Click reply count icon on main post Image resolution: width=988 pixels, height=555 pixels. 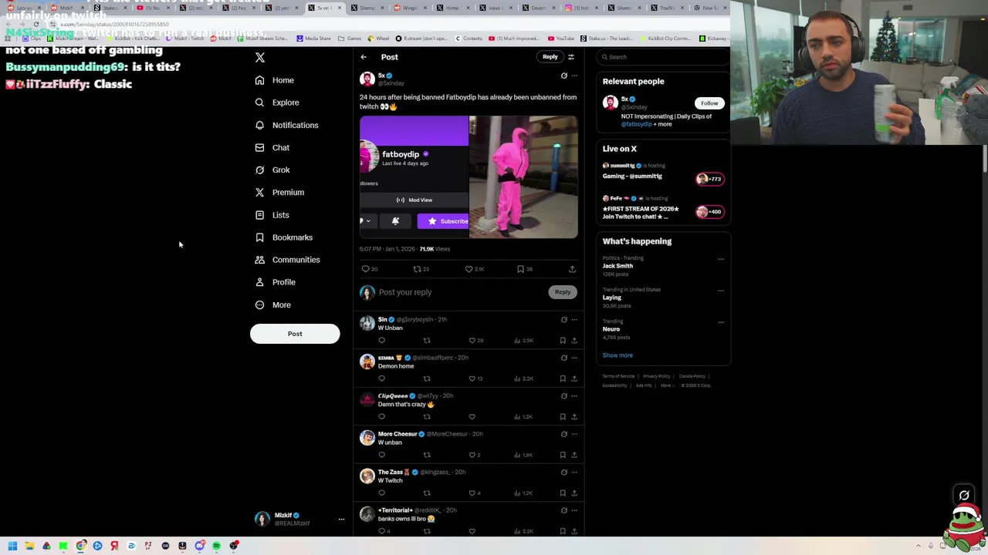pyautogui.click(x=366, y=269)
